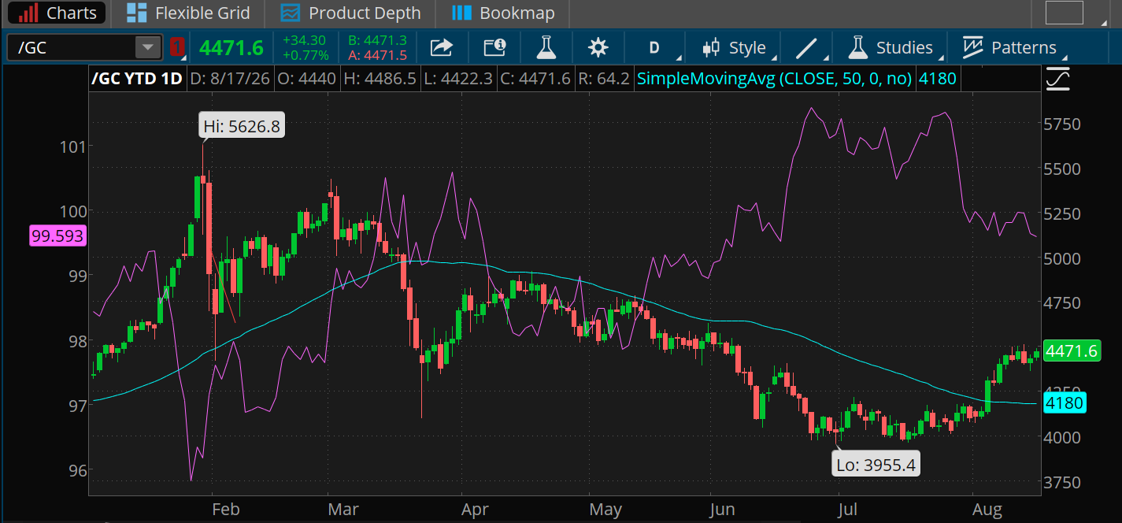This screenshot has width=1122, height=523.
Task: Click the chart scale curve icon
Action: (1058, 80)
